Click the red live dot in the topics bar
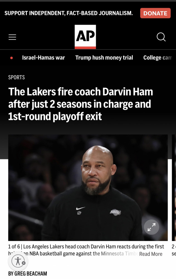The width and height of the screenshot is (176, 279). (11, 58)
